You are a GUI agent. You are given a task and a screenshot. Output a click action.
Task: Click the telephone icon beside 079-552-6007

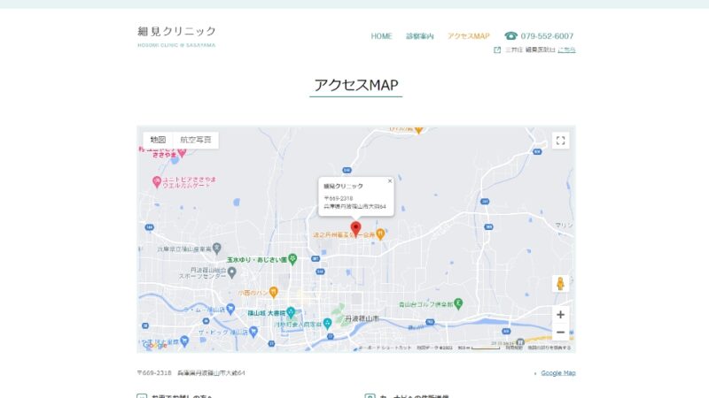pos(511,35)
